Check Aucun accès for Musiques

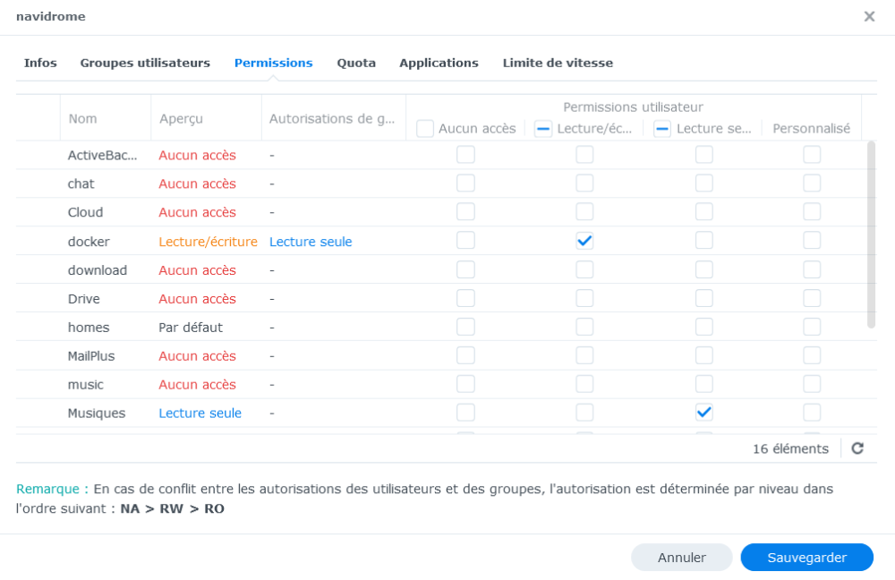click(x=465, y=412)
